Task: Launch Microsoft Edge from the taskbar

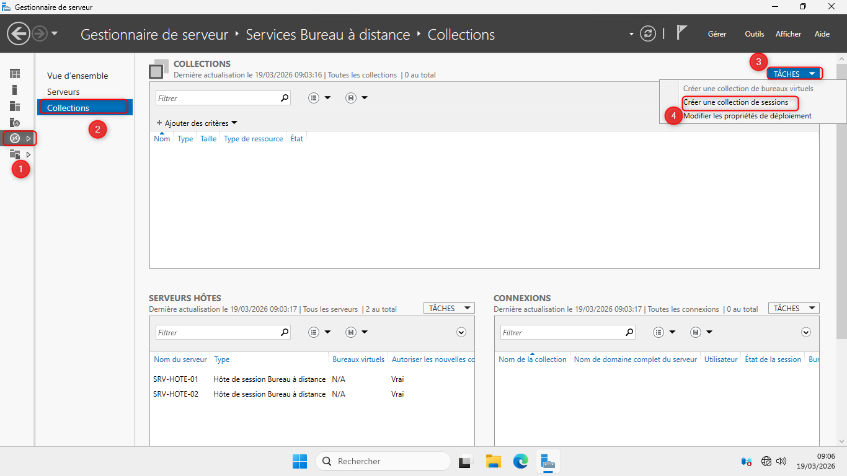Action: [520, 461]
